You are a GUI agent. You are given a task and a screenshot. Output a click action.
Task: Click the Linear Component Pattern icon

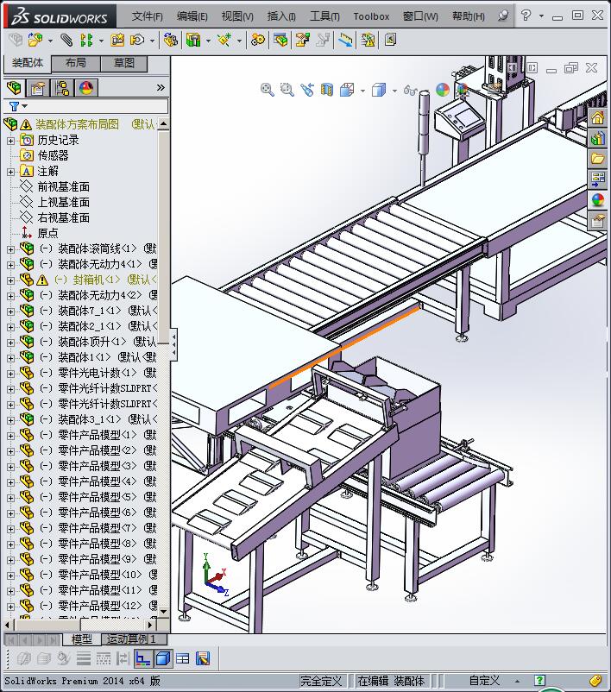coord(86,41)
